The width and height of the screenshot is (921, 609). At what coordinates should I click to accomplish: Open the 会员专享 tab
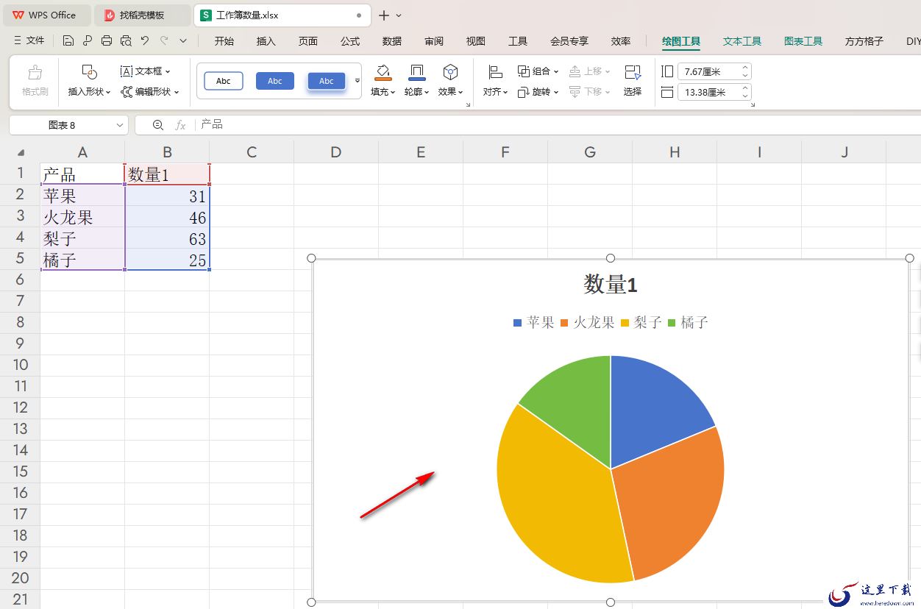click(x=569, y=41)
